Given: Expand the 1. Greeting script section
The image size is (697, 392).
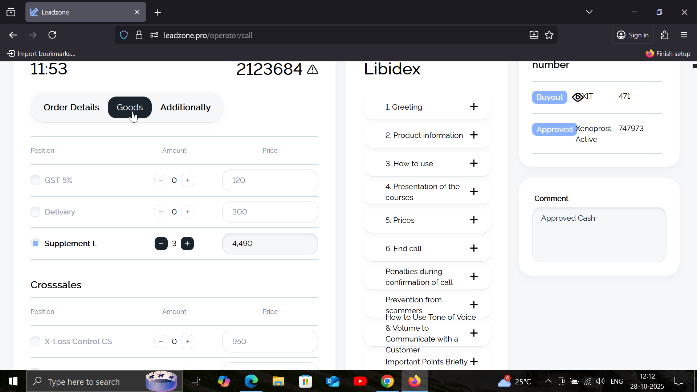Looking at the screenshot, I should (473, 107).
